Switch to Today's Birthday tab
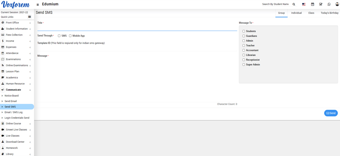Image resolution: width=340 pixels, height=156 pixels. pyautogui.click(x=329, y=13)
